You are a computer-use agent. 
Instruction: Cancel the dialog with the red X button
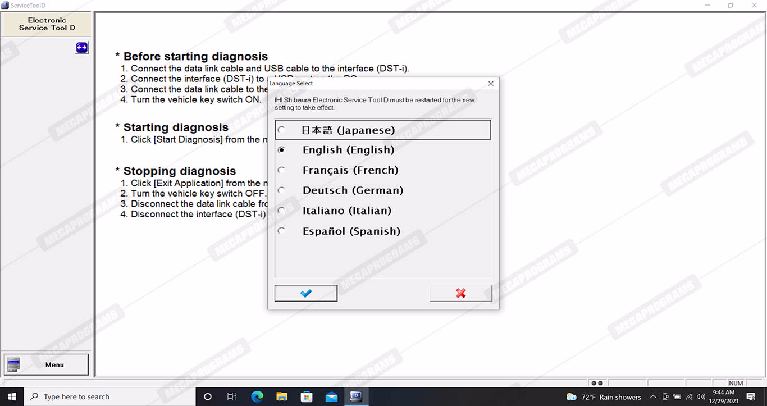pos(460,293)
